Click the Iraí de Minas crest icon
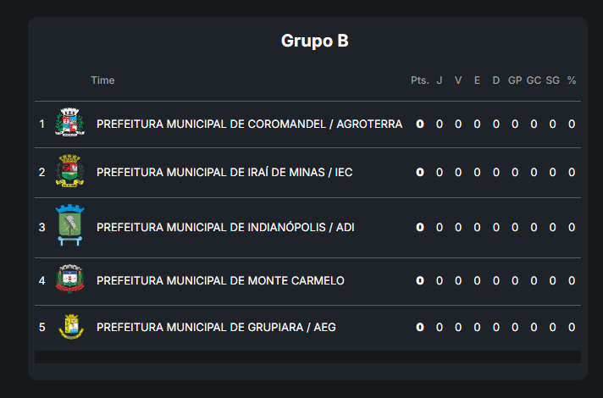 point(69,172)
